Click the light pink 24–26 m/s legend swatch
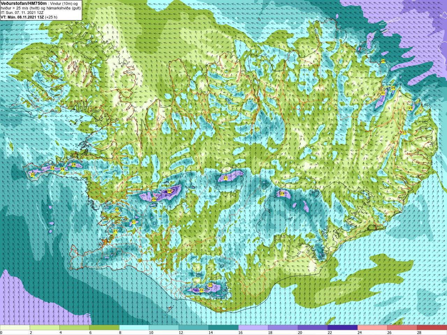Screen dimensions: 447x335 click(372, 328)
